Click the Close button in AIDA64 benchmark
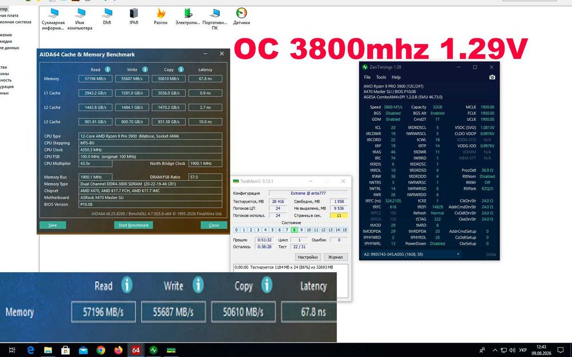The image size is (572, 357). (x=214, y=225)
